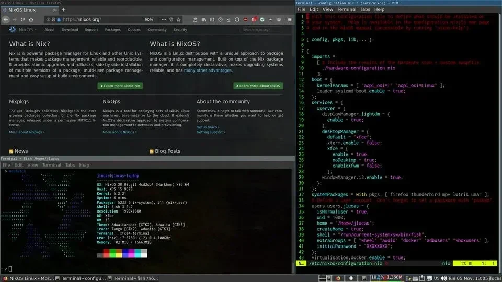Follow Getting support link
502x282 pixels.
[x=211, y=132]
